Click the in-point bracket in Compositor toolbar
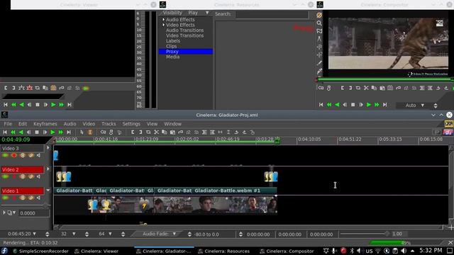 point(342,88)
